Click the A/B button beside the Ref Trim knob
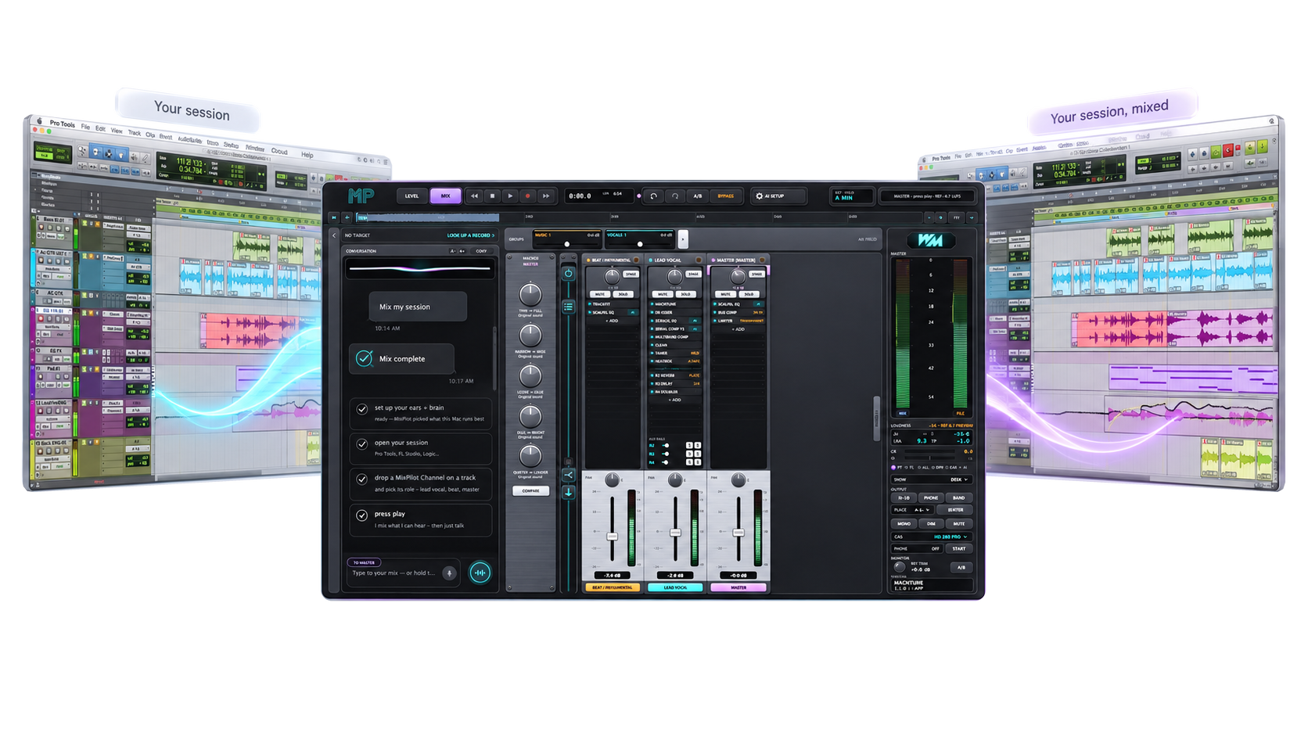The image size is (1308, 736). click(x=961, y=568)
